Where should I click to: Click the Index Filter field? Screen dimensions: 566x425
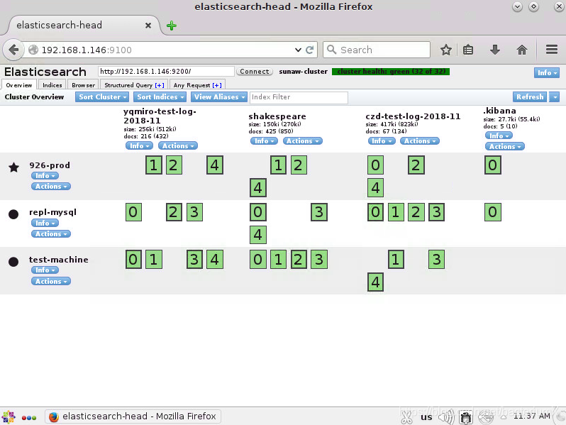pos(299,97)
